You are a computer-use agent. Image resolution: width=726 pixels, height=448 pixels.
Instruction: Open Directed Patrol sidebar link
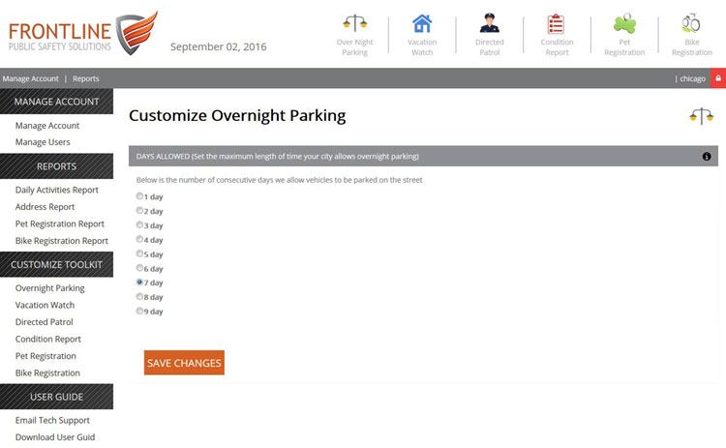(x=44, y=322)
